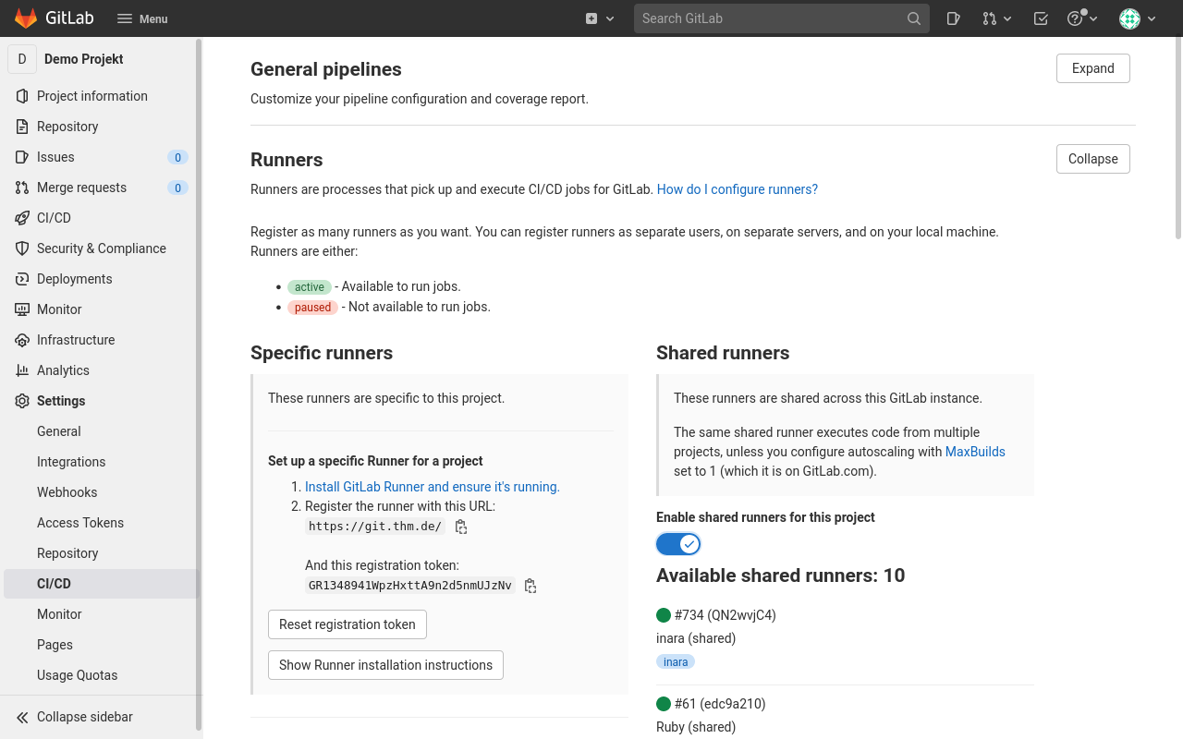Click the Merge requests sidebar icon

[x=22, y=188]
